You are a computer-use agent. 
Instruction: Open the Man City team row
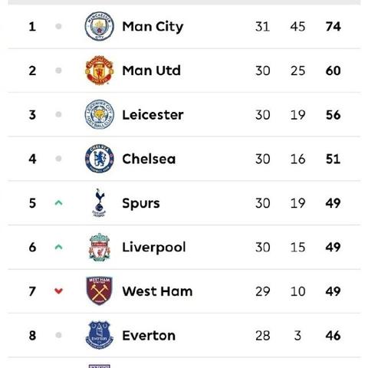184,26
